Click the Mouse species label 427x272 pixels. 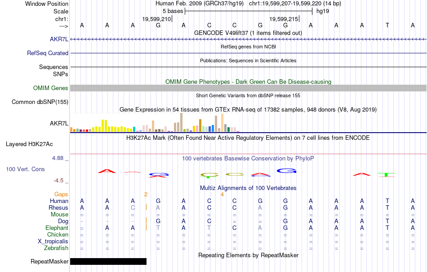click(x=59, y=215)
